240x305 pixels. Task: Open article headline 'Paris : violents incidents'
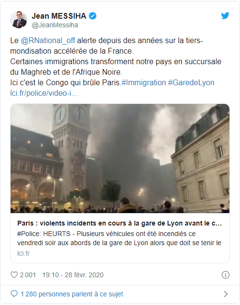pyautogui.click(x=120, y=223)
